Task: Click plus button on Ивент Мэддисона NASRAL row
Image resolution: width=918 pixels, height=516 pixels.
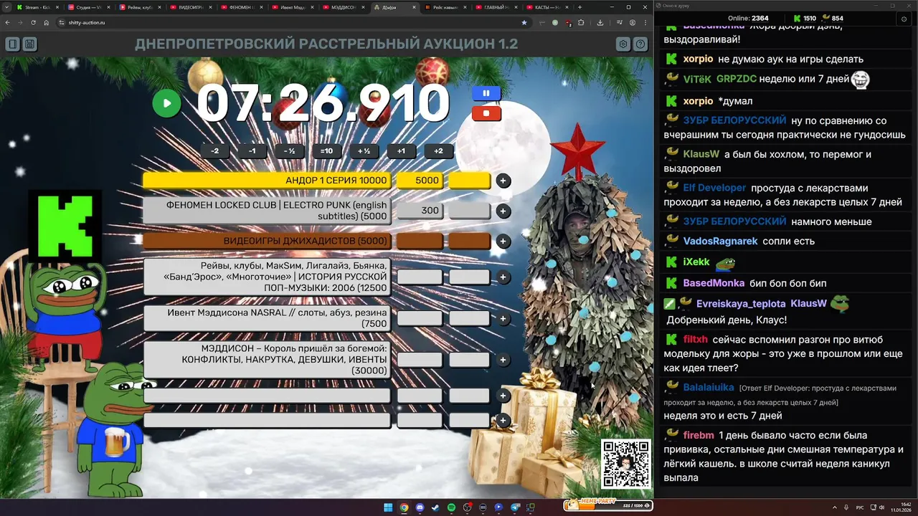Action: (x=503, y=318)
